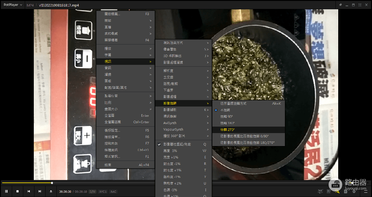Viewport: 372px width, 197px height.
Task: Click 結束 Alt+F4 to exit
Action: (126, 165)
